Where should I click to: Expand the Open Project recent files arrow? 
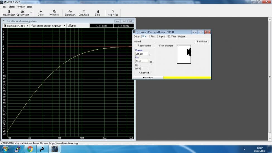pyautogui.click(x=31, y=13)
